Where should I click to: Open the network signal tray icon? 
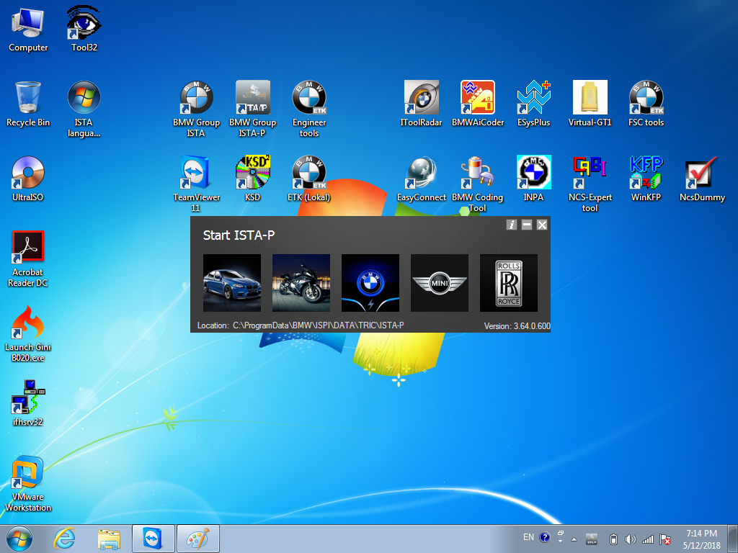pos(648,539)
